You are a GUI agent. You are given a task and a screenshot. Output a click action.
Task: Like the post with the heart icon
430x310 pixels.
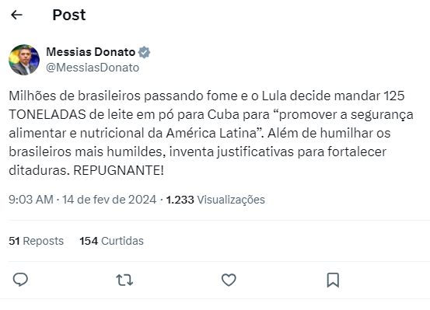(229, 280)
